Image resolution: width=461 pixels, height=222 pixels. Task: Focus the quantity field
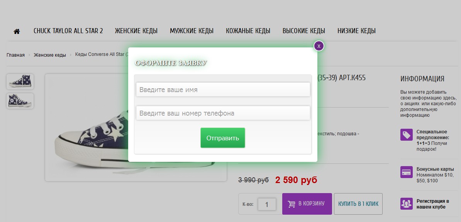[x=267, y=204]
